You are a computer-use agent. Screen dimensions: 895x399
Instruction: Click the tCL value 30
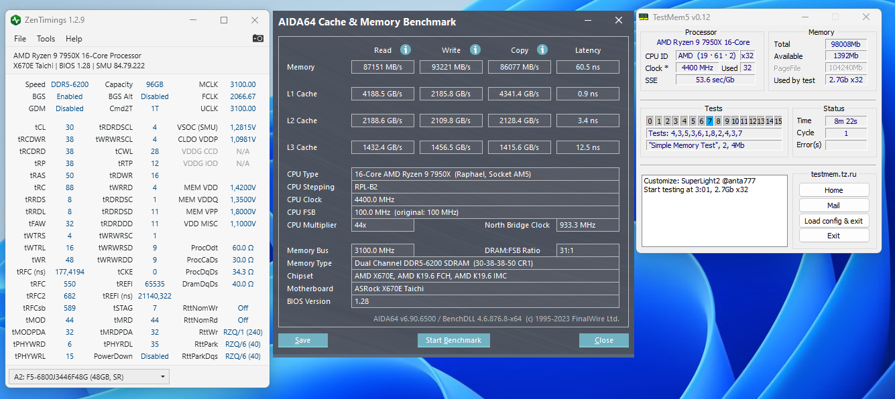(x=70, y=127)
